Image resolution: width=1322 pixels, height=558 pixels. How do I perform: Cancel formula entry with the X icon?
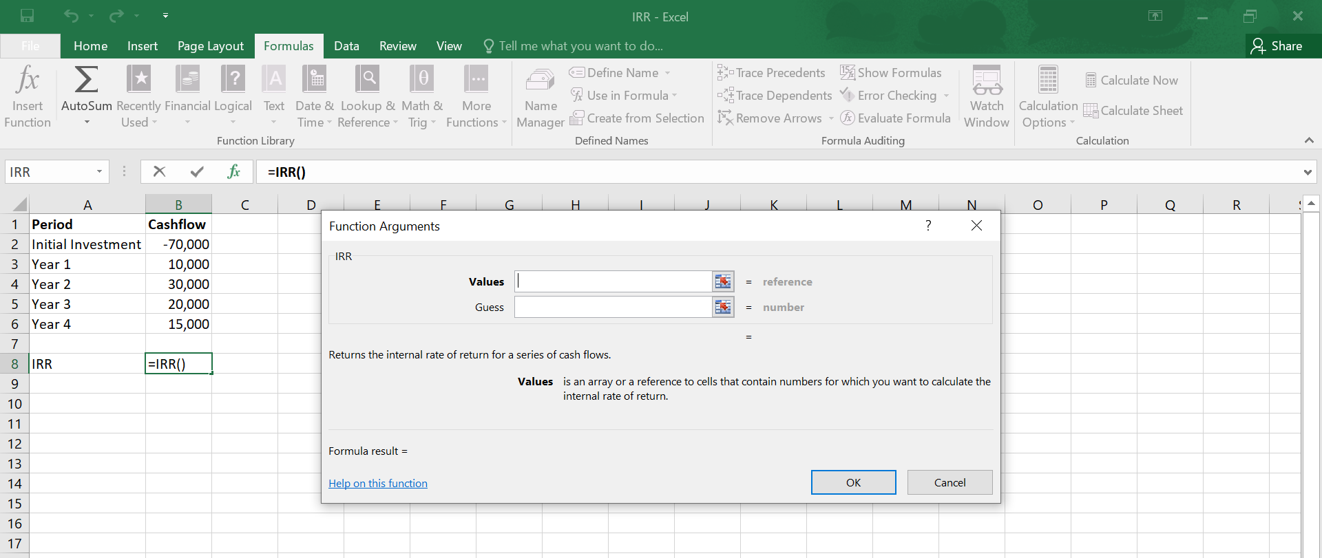coord(159,171)
